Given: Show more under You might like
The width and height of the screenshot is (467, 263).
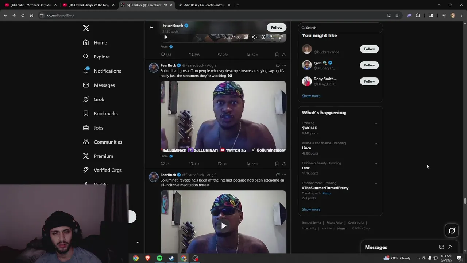Looking at the screenshot, I should coord(311,96).
